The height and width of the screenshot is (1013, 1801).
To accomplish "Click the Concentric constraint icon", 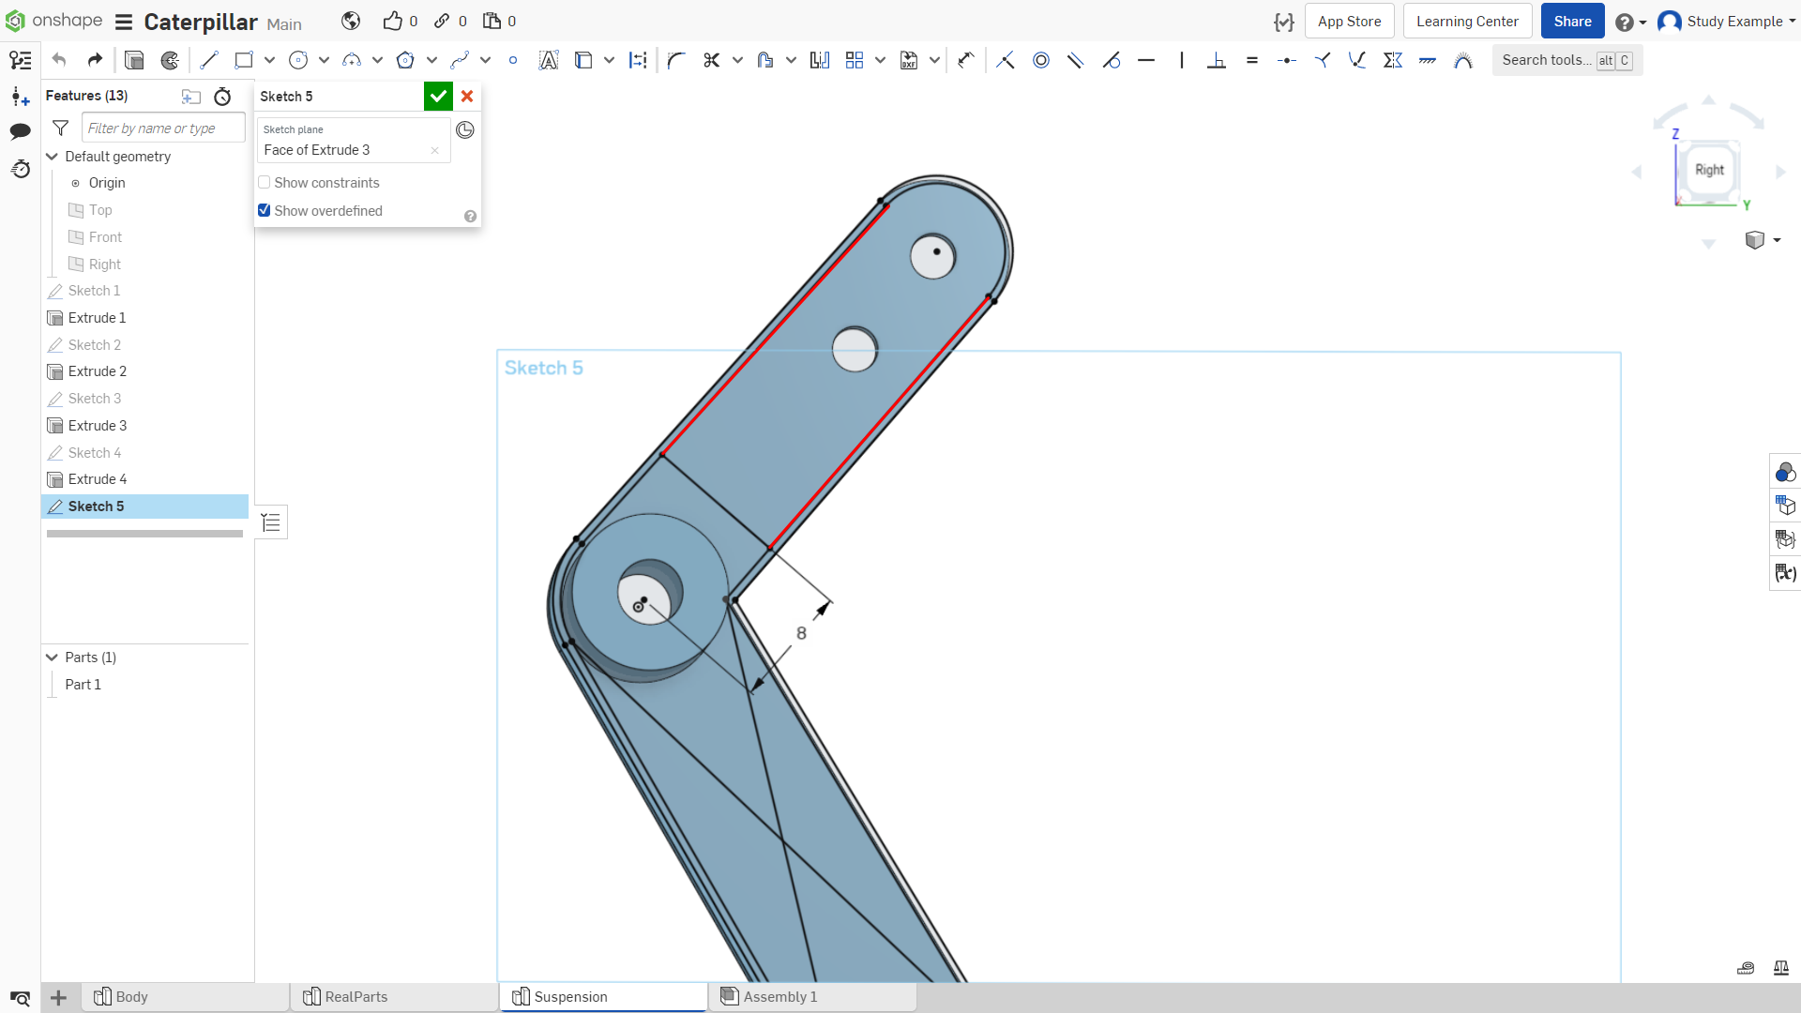I will point(1041,60).
